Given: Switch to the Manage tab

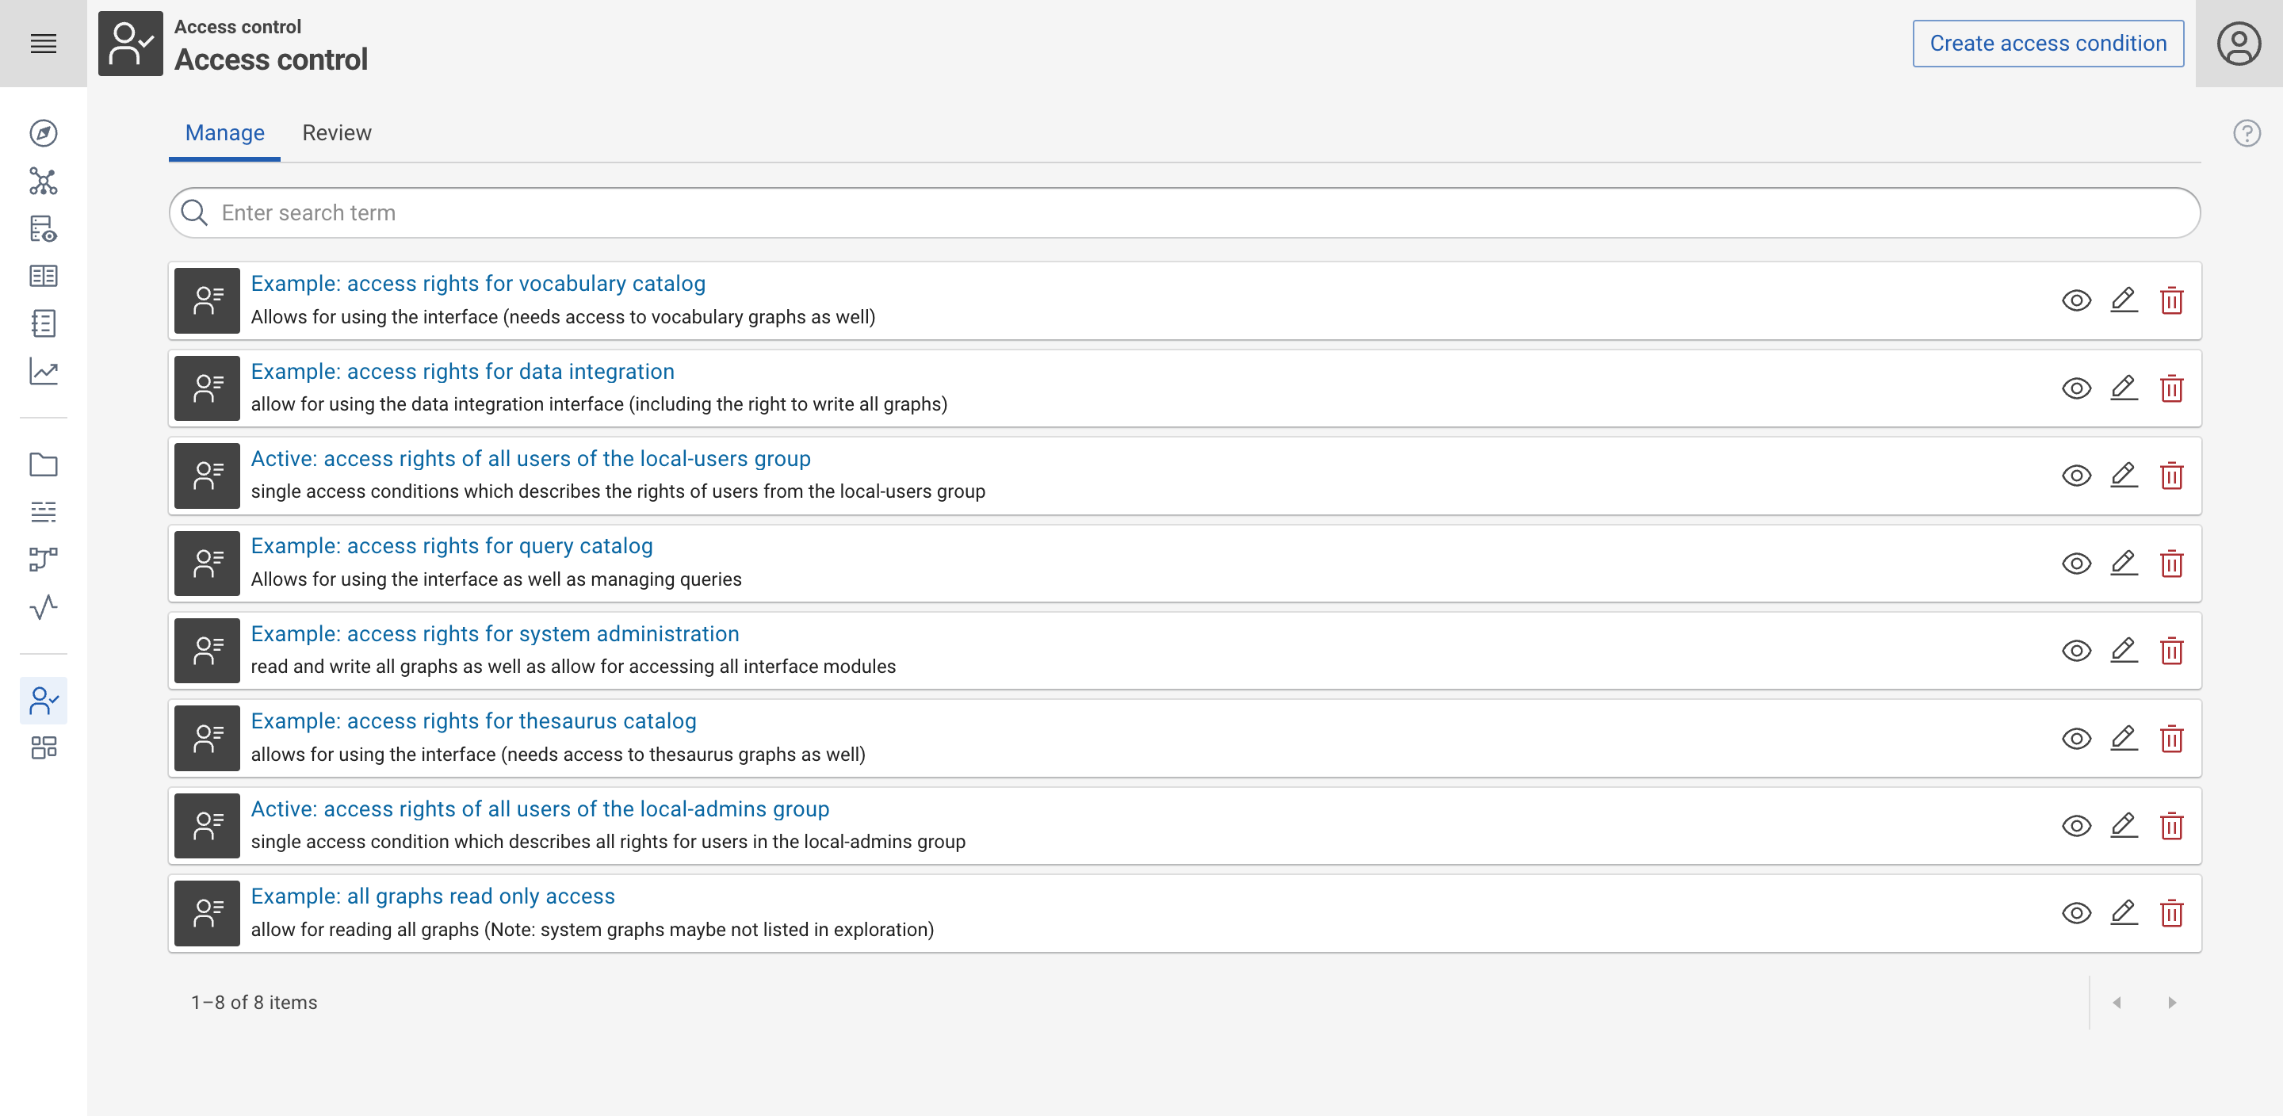Looking at the screenshot, I should (x=224, y=133).
